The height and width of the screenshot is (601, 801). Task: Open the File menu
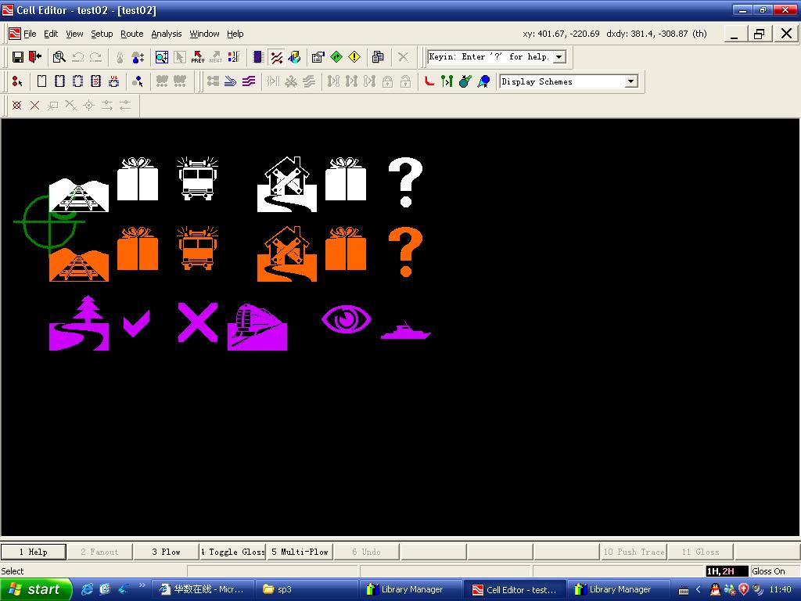[x=30, y=34]
